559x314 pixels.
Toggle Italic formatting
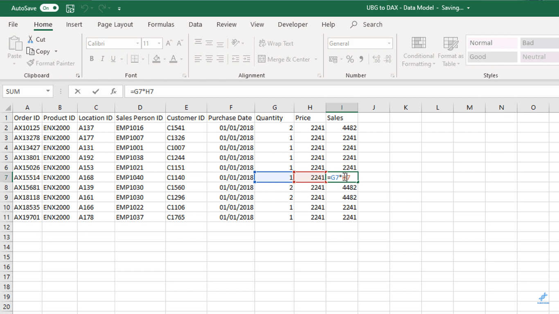pos(102,59)
